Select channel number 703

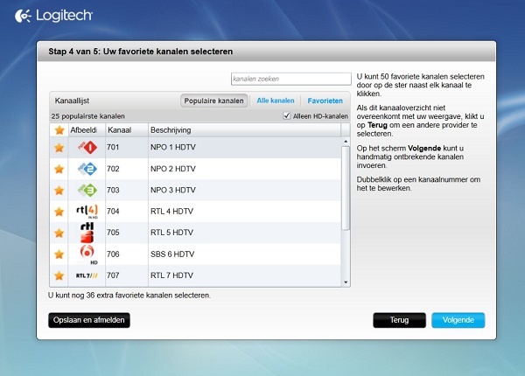(113, 190)
